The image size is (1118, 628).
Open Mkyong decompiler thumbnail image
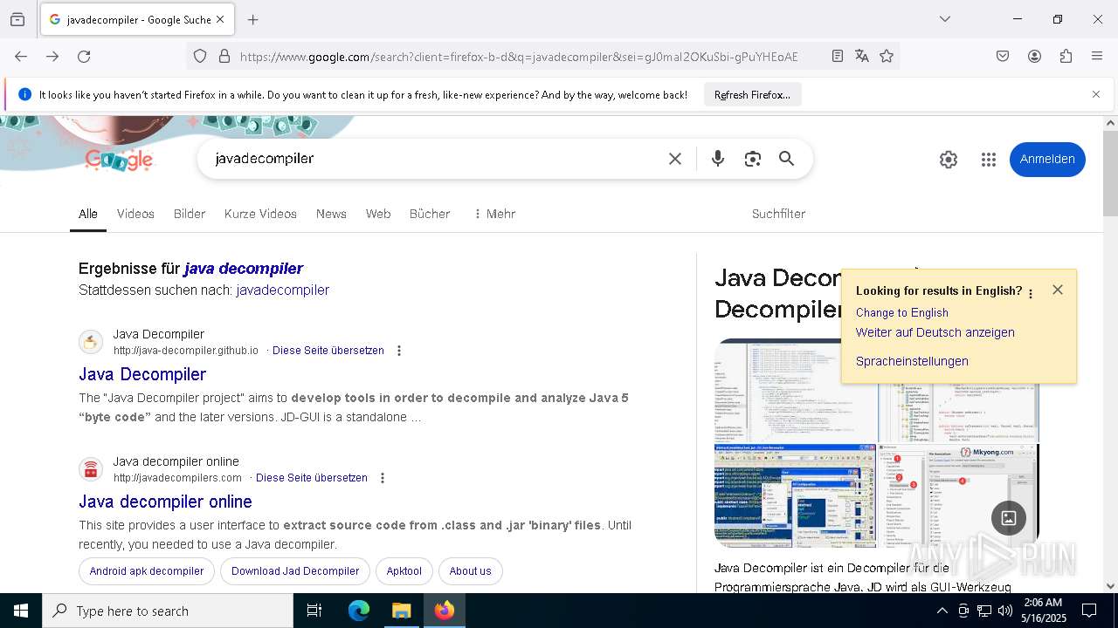coord(957,495)
